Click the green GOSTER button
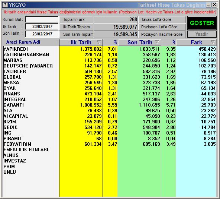220x199 pixels. tap(202, 23)
